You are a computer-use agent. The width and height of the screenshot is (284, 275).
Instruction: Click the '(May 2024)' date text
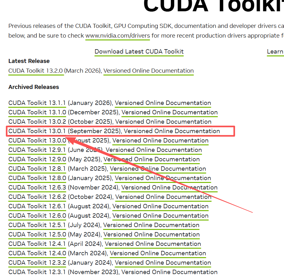pyautogui.click(x=85, y=235)
